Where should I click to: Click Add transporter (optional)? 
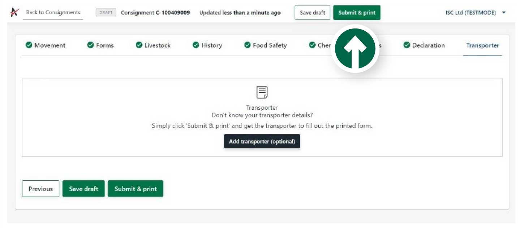pyautogui.click(x=262, y=141)
